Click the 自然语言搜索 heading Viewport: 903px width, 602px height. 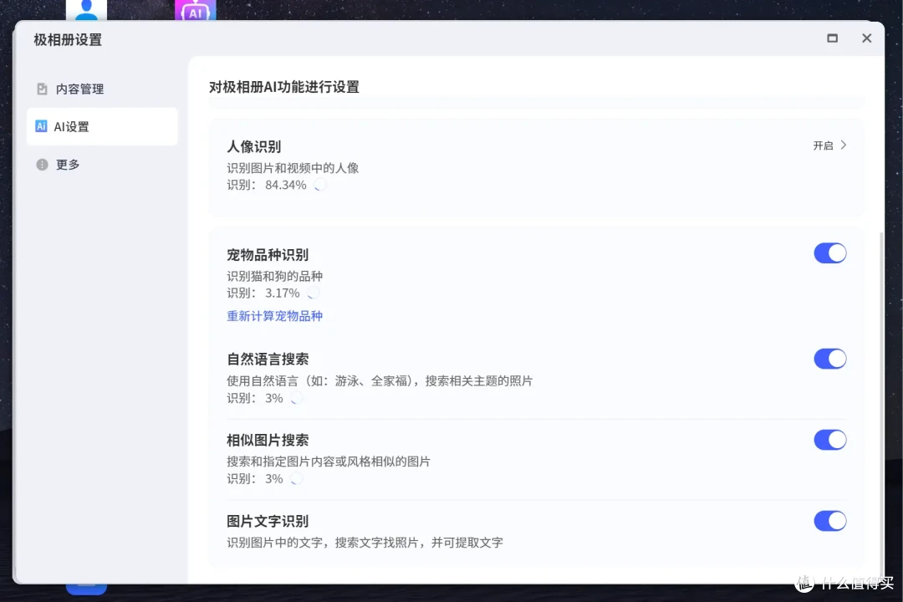coord(268,359)
